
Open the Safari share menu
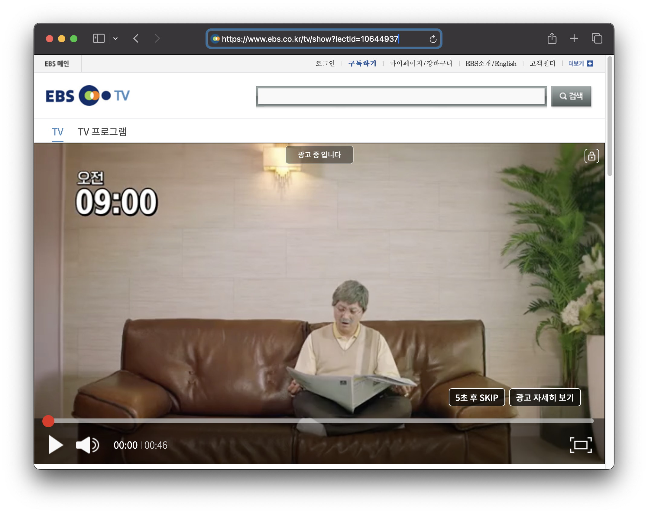point(552,39)
